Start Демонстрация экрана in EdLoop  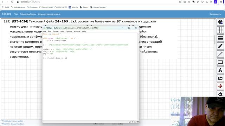click(x=49, y=14)
